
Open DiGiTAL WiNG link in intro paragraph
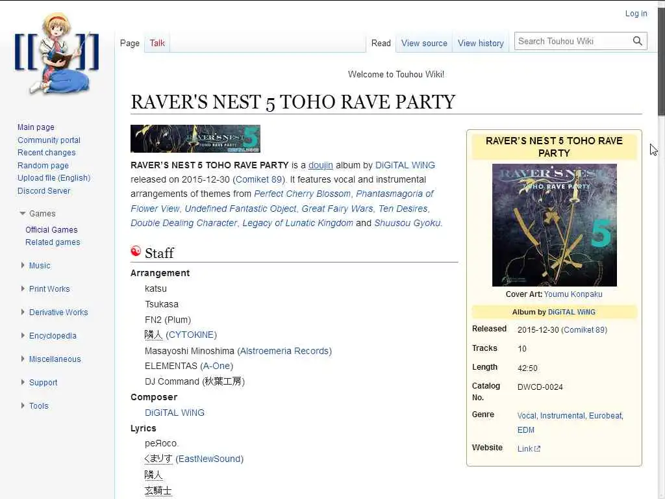click(405, 165)
